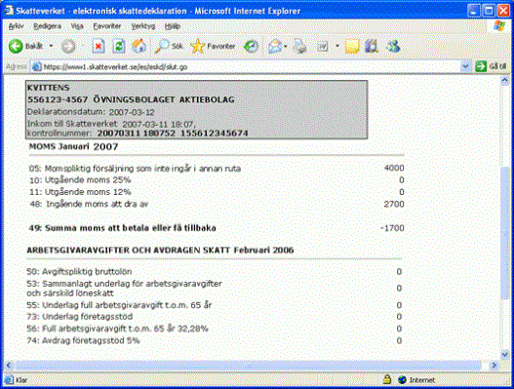The width and height of the screenshot is (514, 389).
Task: Open the Verktyg menu
Action: 143,26
